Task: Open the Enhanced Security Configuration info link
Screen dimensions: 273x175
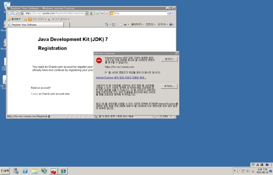Action: pyautogui.click(x=121, y=78)
